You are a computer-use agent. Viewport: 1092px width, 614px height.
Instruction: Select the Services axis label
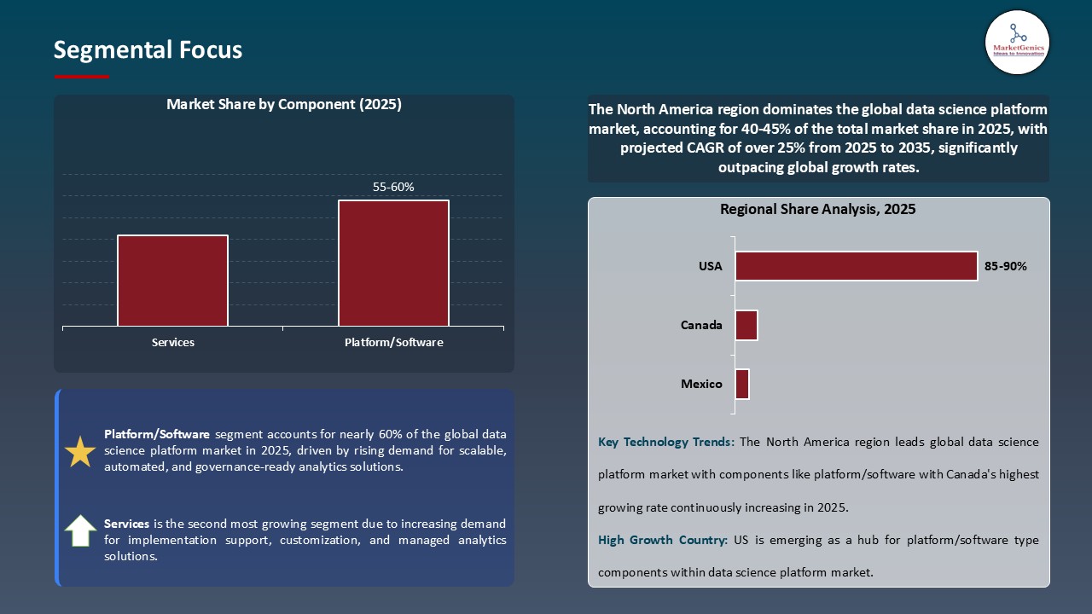click(172, 342)
